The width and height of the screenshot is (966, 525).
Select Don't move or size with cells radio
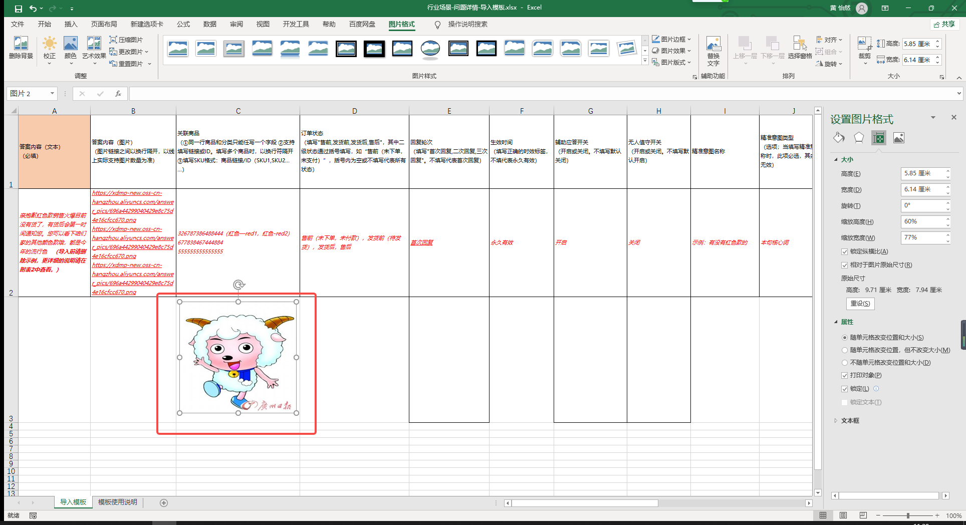coord(845,363)
